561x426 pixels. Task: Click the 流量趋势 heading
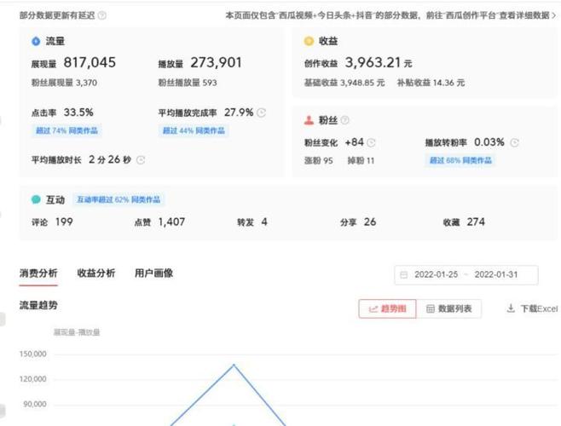(x=38, y=305)
